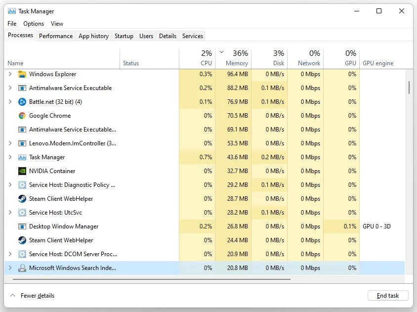Expand the Task Manager process group
Image resolution: width=417 pixels, height=312 pixels.
pyautogui.click(x=10, y=157)
